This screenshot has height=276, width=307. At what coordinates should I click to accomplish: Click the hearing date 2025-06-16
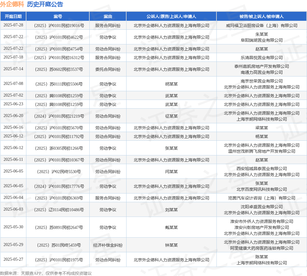(13, 127)
